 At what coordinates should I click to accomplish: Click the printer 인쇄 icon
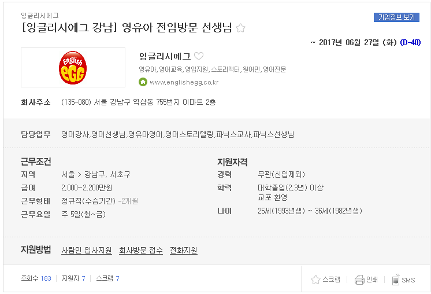[359, 280]
